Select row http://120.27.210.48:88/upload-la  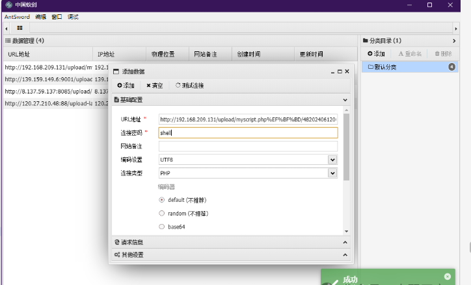(56, 103)
